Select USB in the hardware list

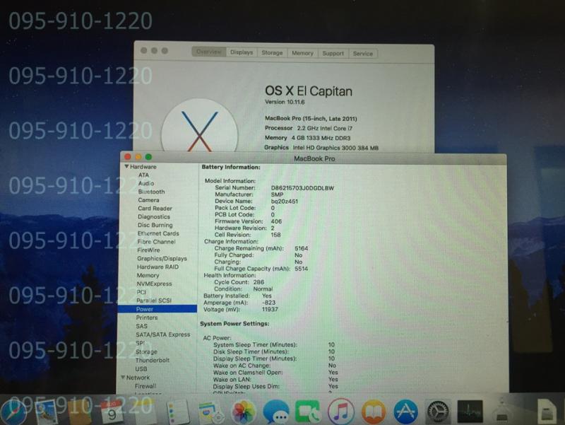click(141, 368)
